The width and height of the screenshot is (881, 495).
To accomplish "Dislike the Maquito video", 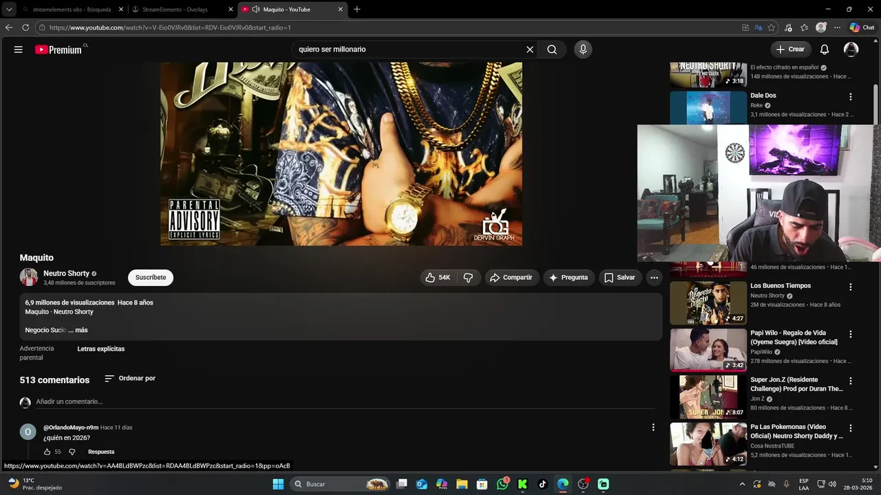I will coord(468,278).
